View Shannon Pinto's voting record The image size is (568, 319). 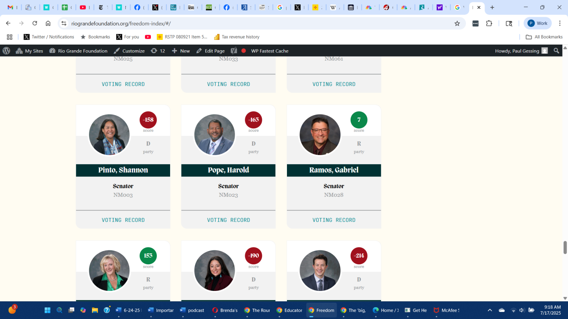pos(123,220)
